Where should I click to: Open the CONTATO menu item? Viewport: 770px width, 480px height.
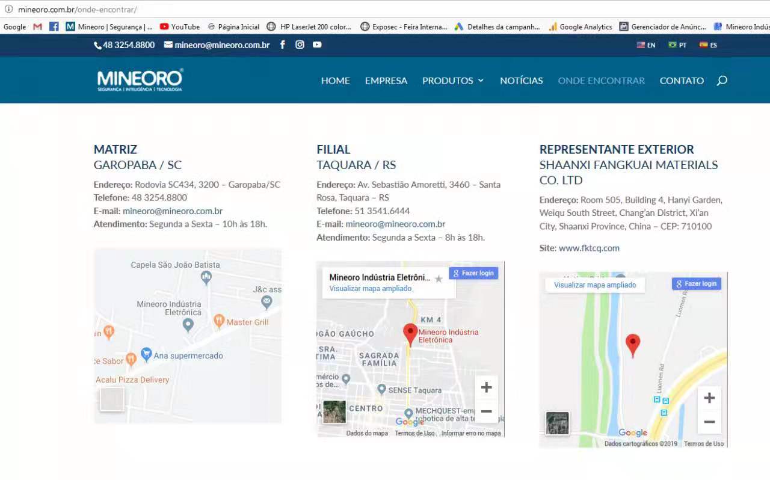click(x=682, y=81)
